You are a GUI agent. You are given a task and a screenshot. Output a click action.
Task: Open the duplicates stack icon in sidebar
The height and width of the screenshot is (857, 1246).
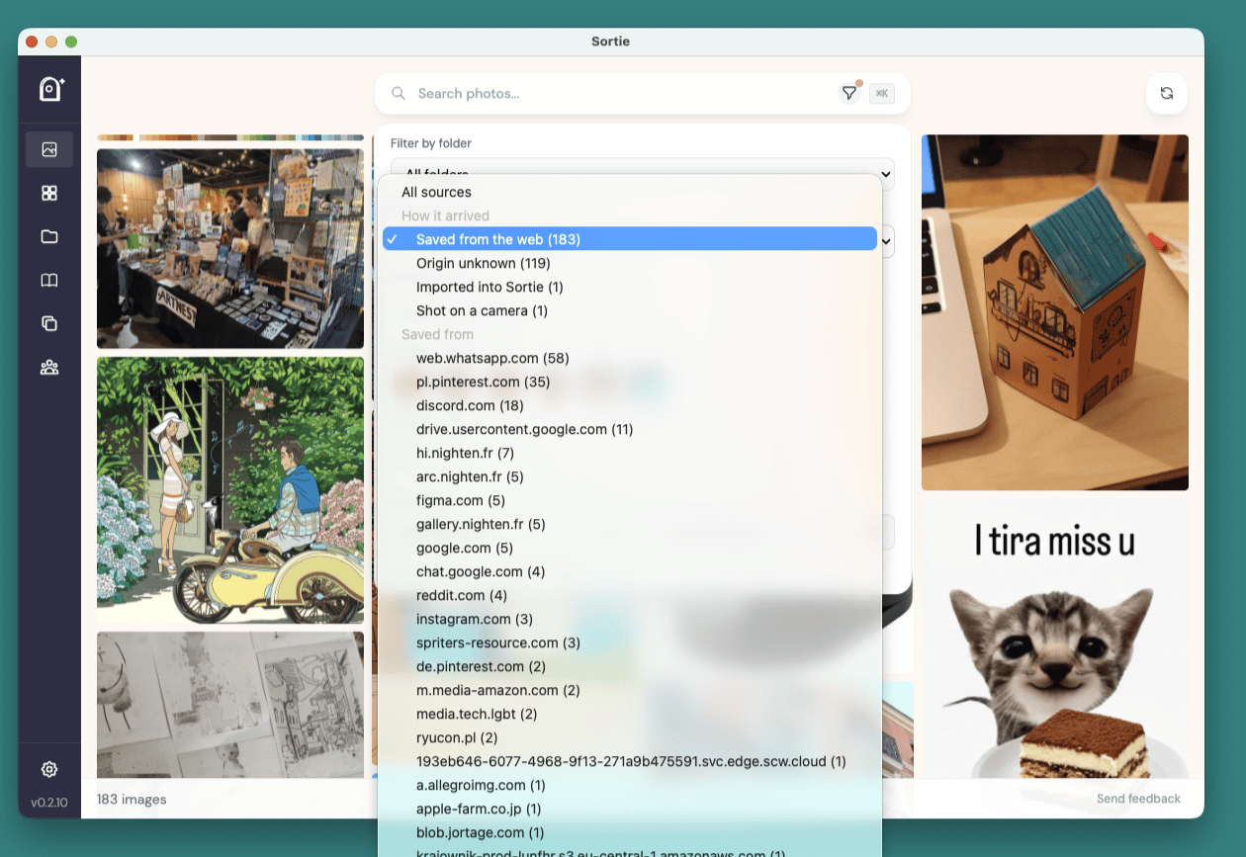(49, 323)
